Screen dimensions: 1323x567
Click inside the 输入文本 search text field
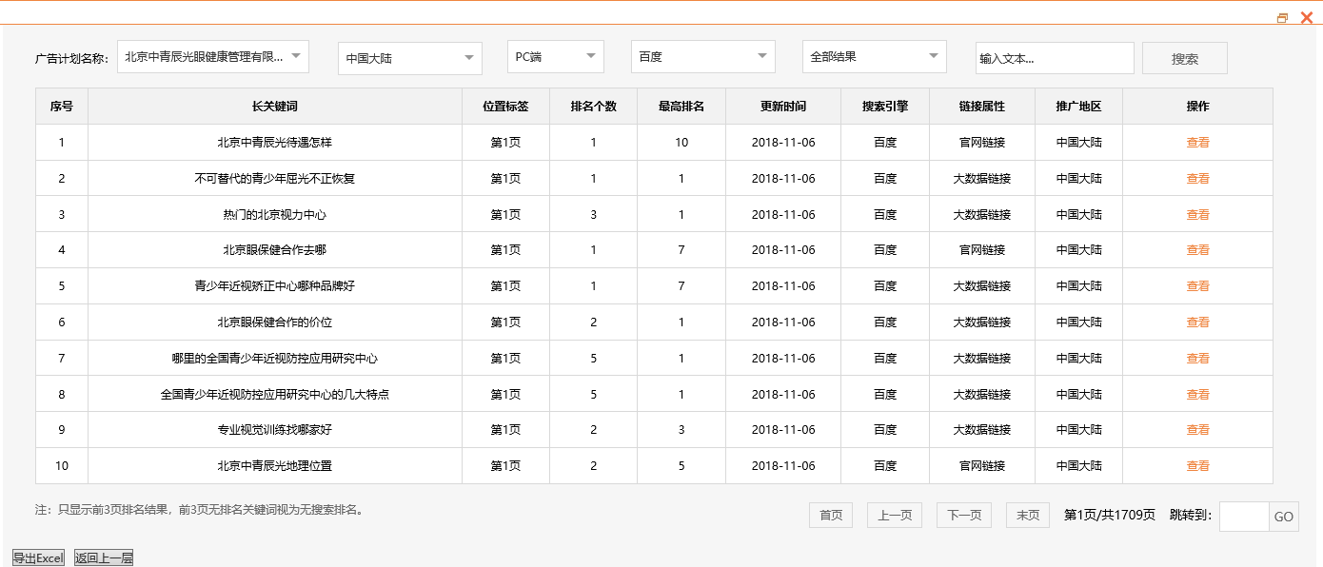(1053, 57)
